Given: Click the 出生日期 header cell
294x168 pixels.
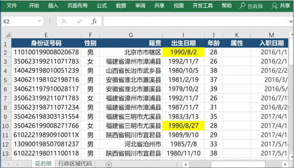Looking at the screenshot, I should pos(183,43).
